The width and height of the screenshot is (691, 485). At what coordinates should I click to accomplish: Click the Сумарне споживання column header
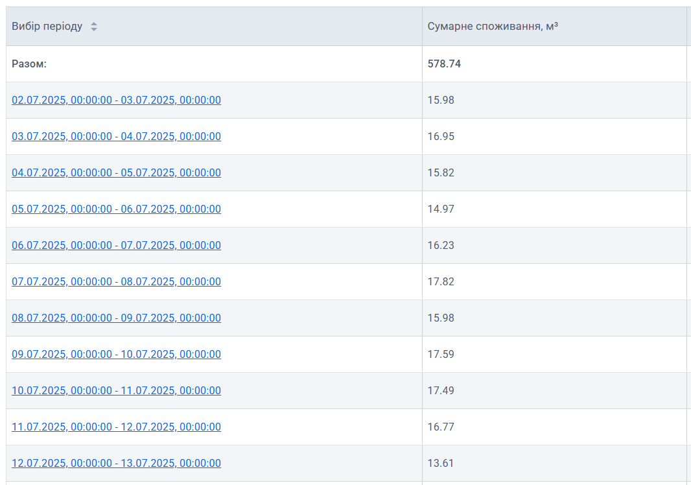coord(493,27)
